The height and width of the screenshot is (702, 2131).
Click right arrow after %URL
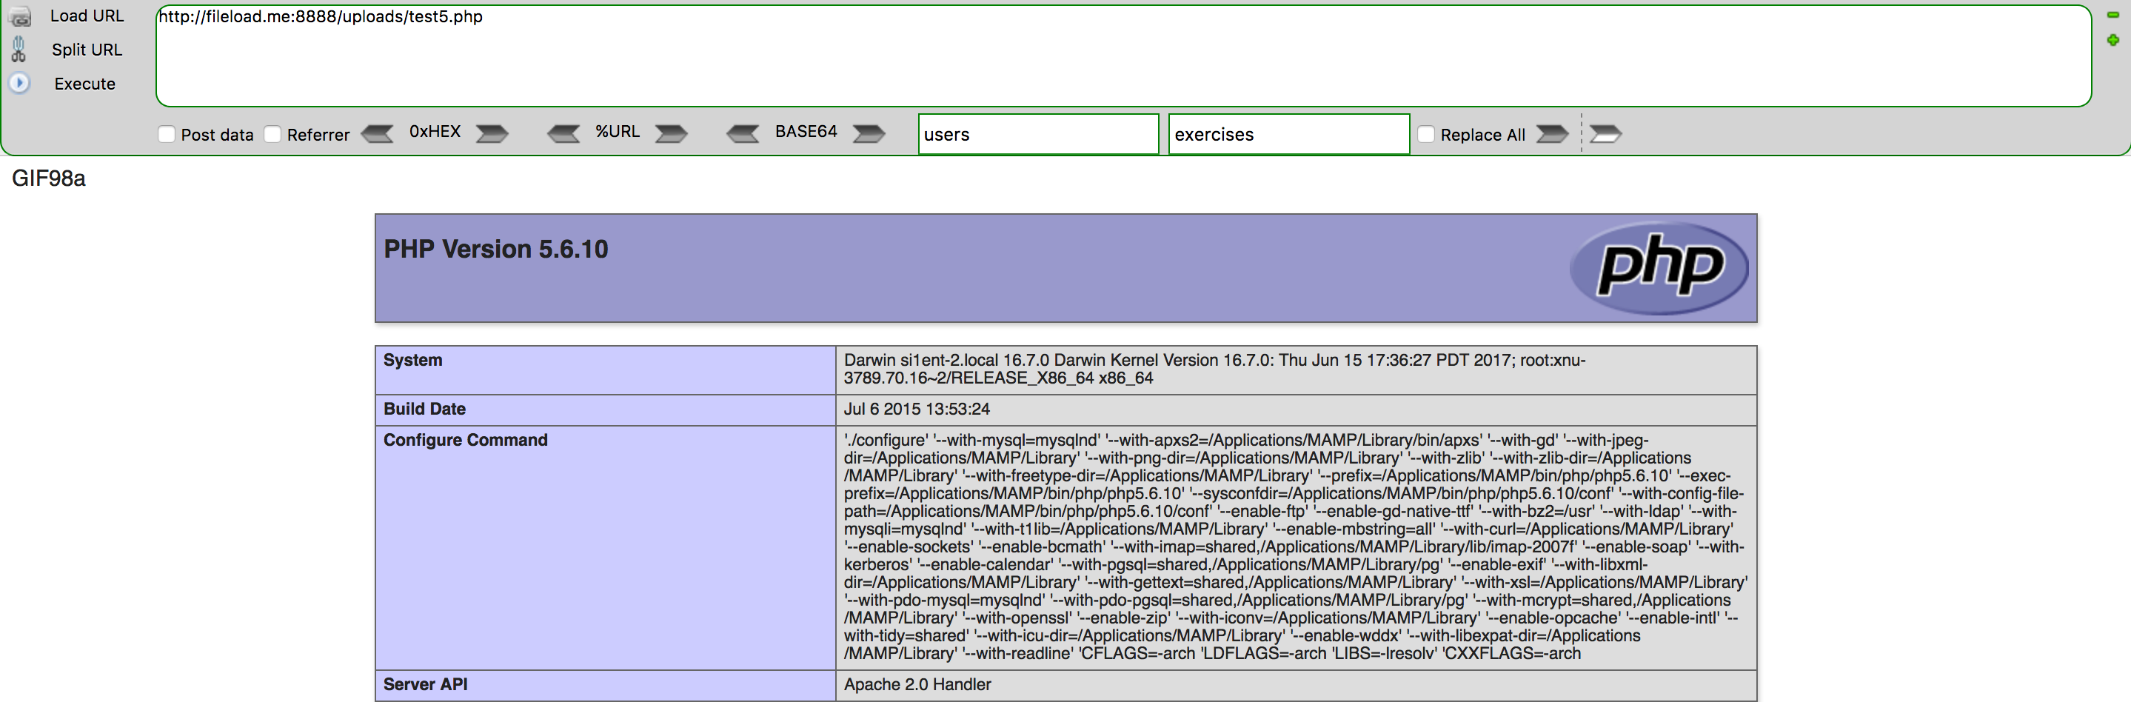(671, 133)
